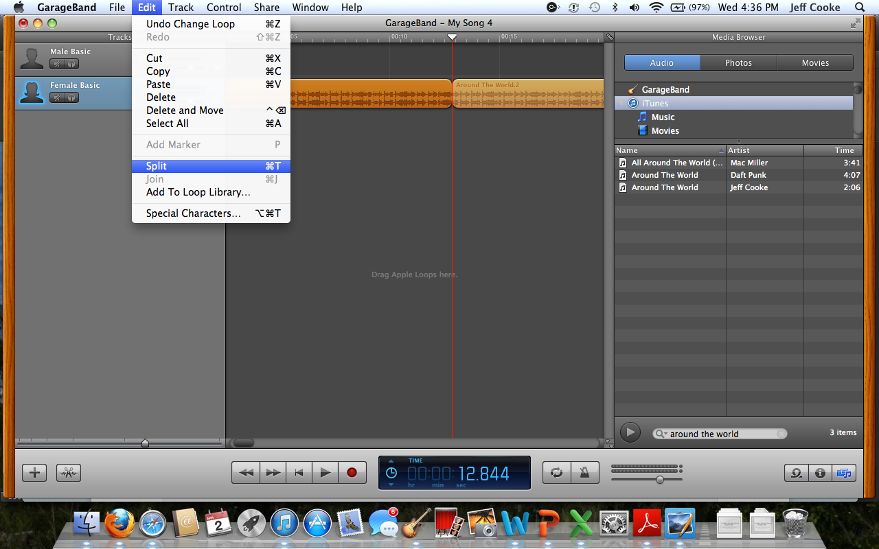This screenshot has width=879, height=549.
Task: Open the Control menu in menu bar
Action: [x=224, y=8]
